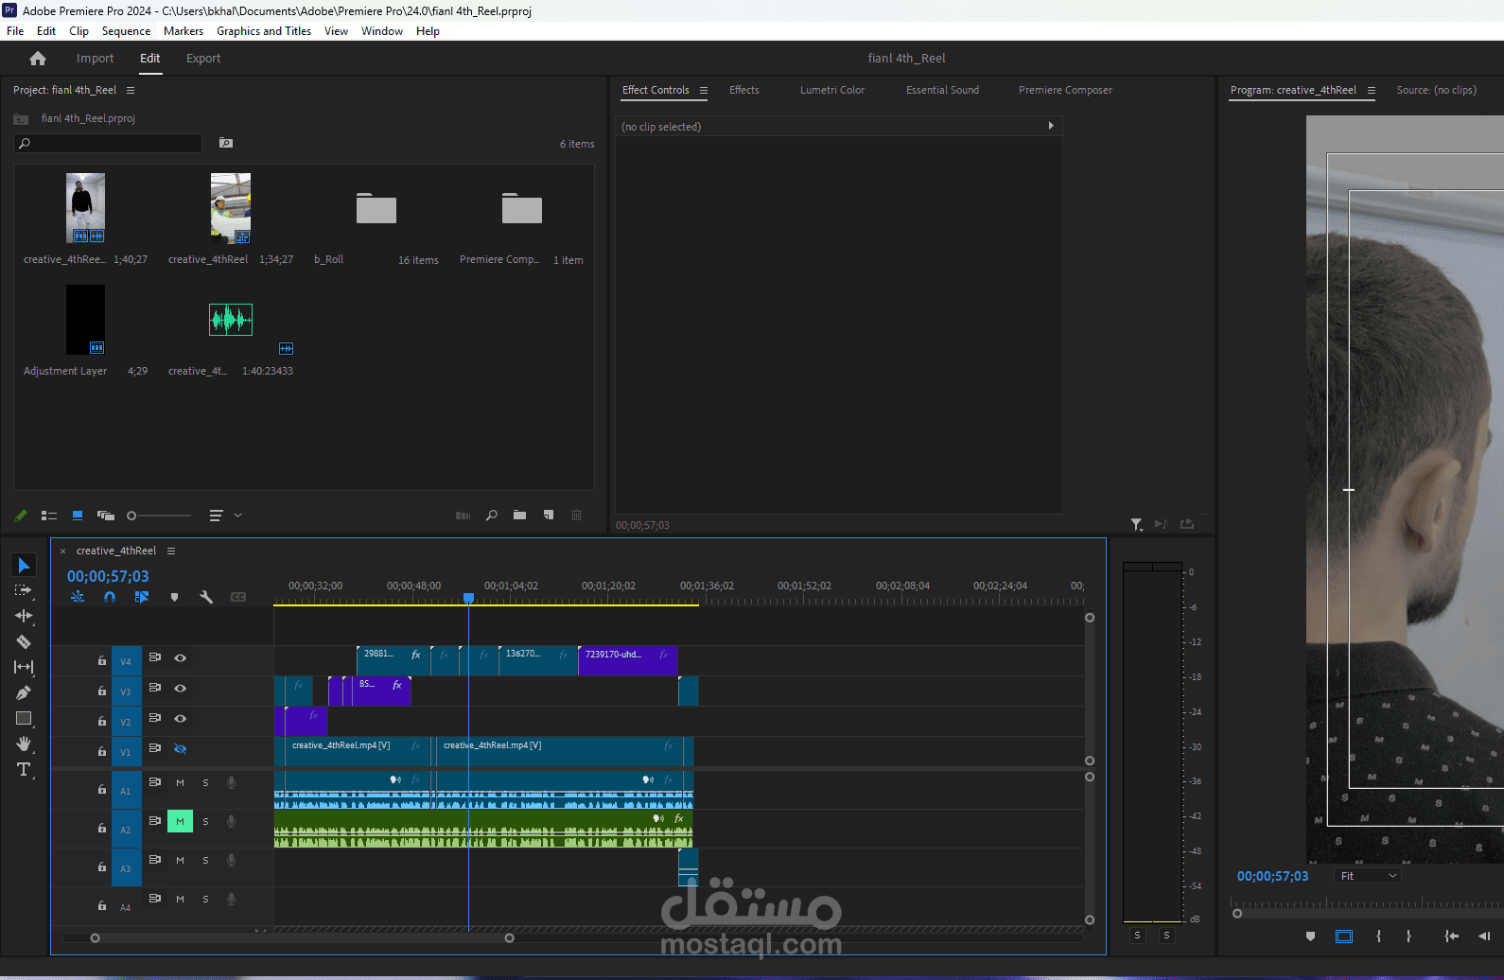Image resolution: width=1504 pixels, height=980 pixels.
Task: Toggle insert sequences as nests option
Action: tap(78, 597)
